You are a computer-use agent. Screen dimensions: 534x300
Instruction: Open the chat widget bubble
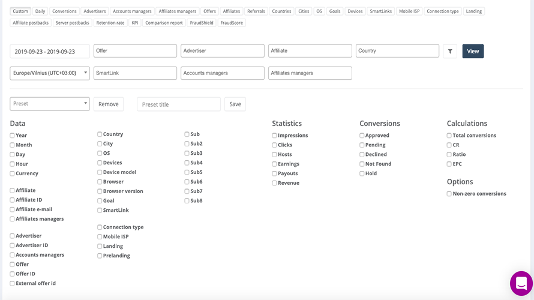click(521, 283)
